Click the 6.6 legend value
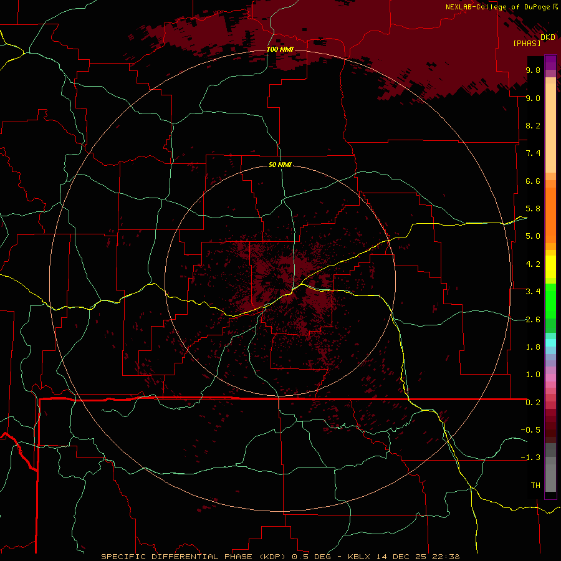The image size is (561, 561). tap(533, 181)
